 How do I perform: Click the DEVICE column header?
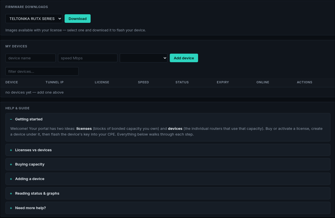coord(11,82)
